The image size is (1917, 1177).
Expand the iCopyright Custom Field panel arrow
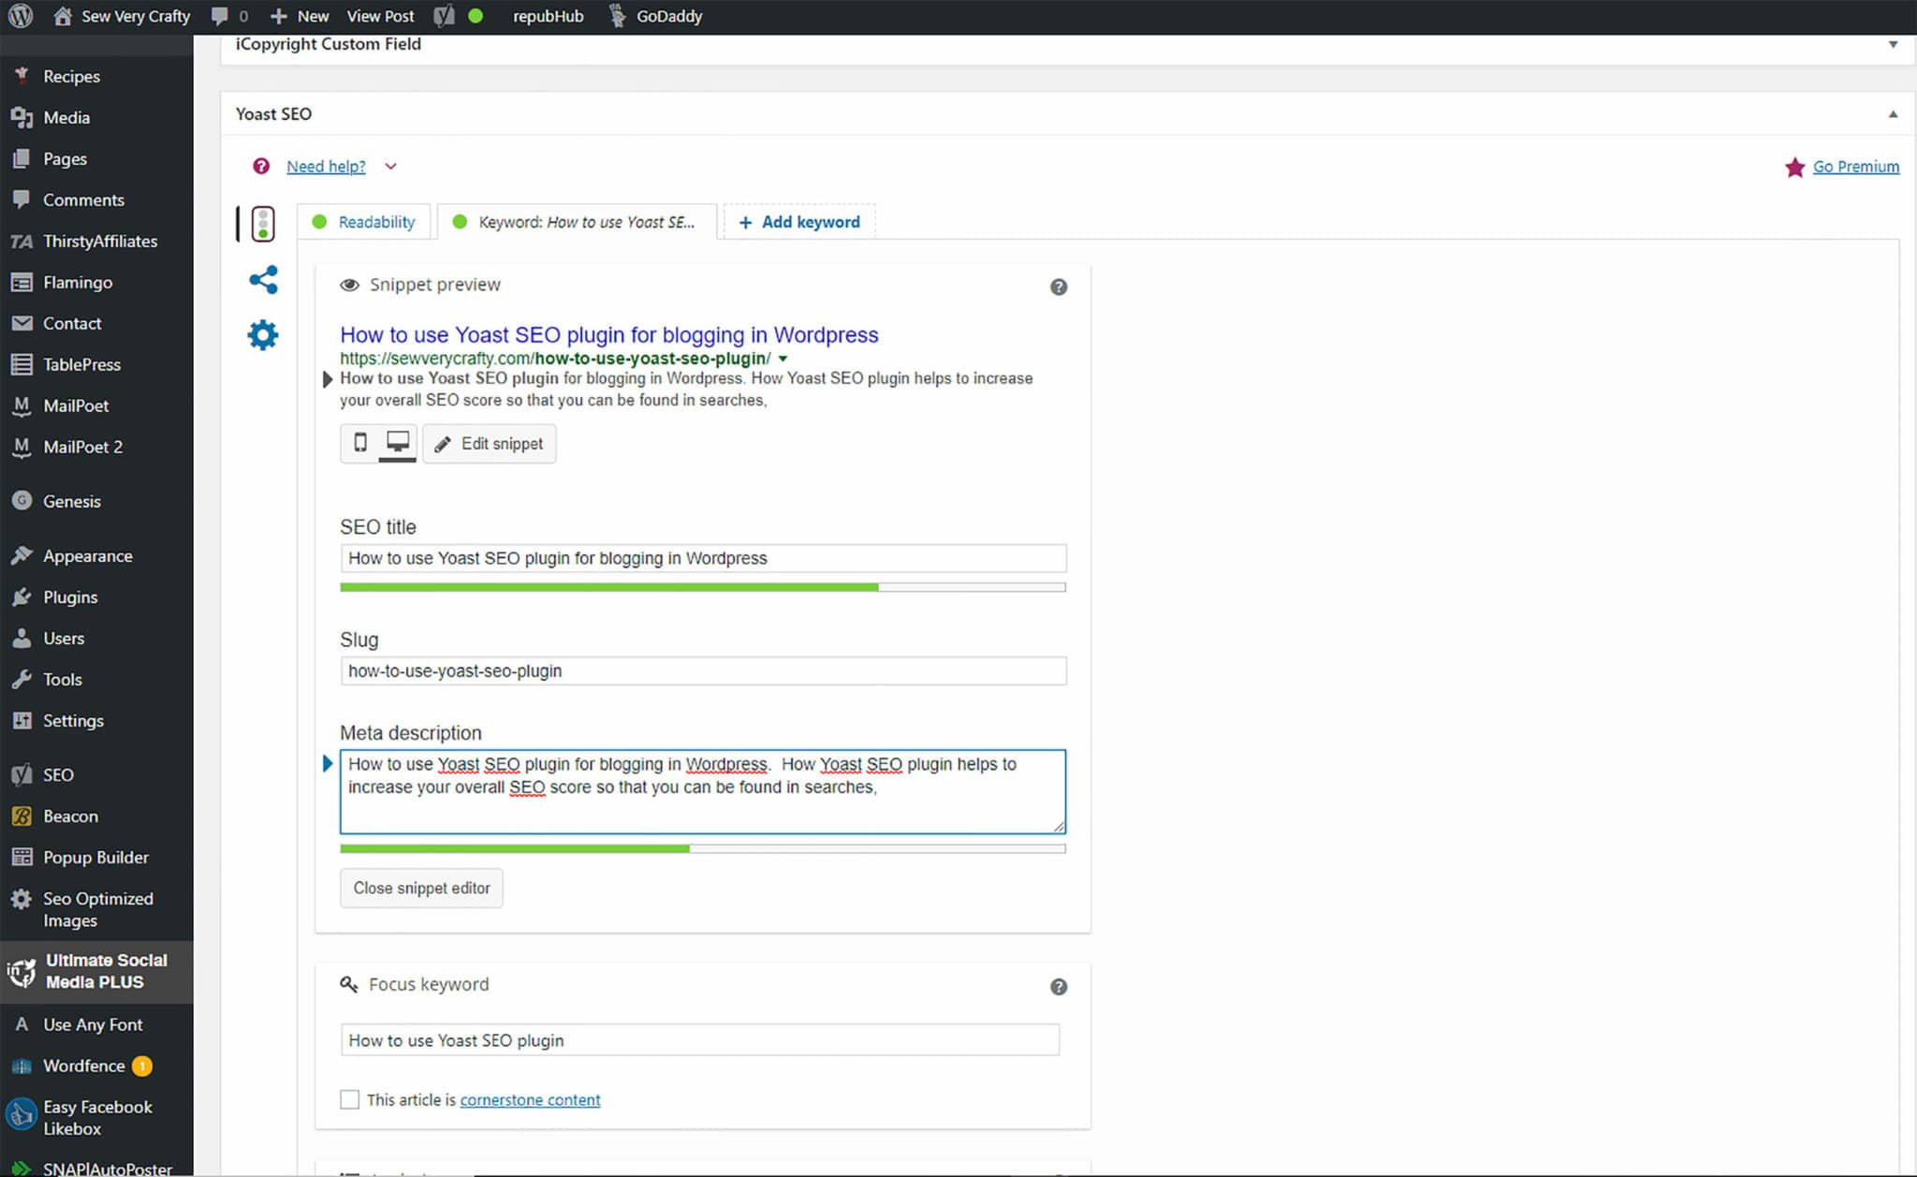point(1893,44)
